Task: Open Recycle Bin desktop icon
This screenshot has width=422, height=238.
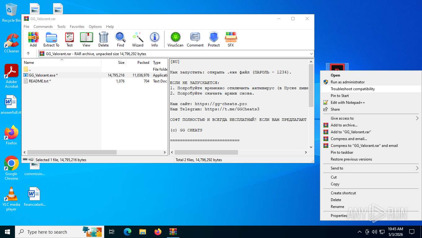Action: coord(11,13)
